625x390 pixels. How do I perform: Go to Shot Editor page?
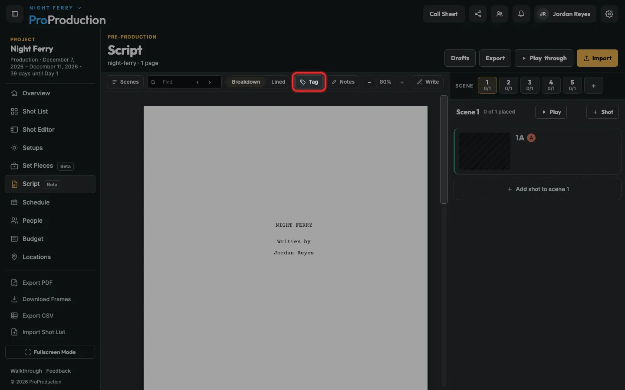click(50, 130)
